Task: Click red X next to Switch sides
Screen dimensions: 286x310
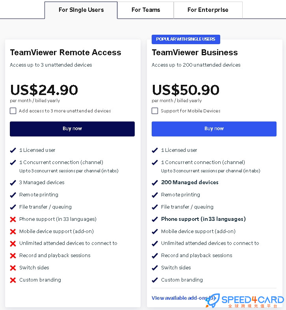Action: point(13,268)
